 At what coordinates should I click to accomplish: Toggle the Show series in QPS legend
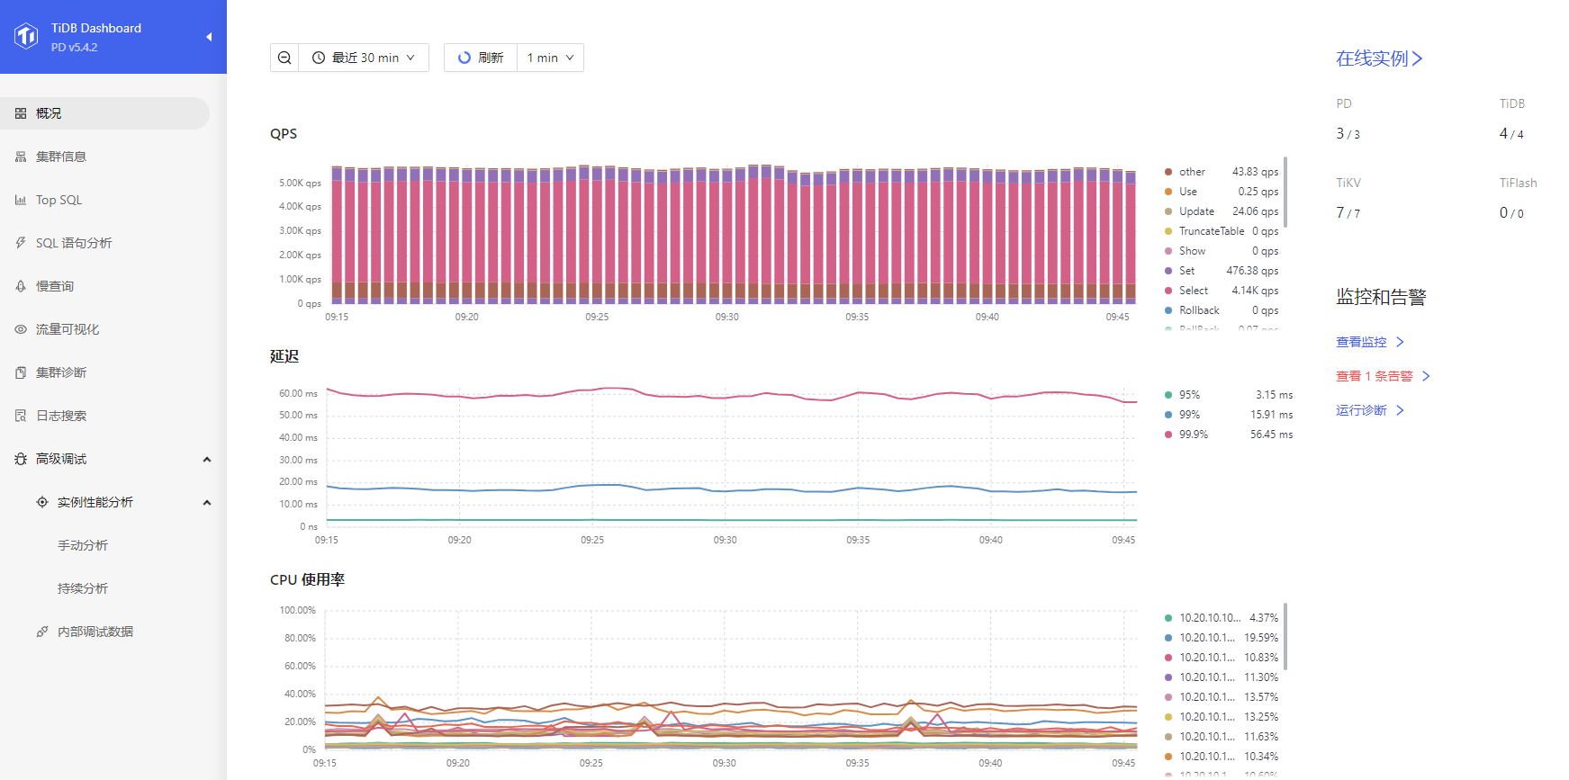pos(1221,251)
